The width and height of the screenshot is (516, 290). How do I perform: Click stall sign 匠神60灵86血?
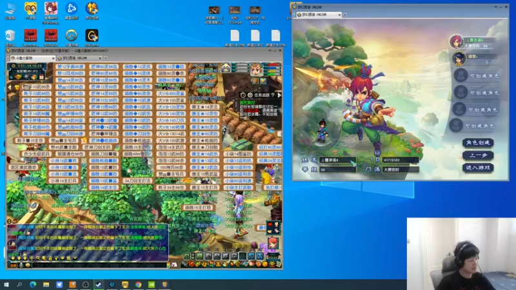pyautogui.click(x=104, y=67)
